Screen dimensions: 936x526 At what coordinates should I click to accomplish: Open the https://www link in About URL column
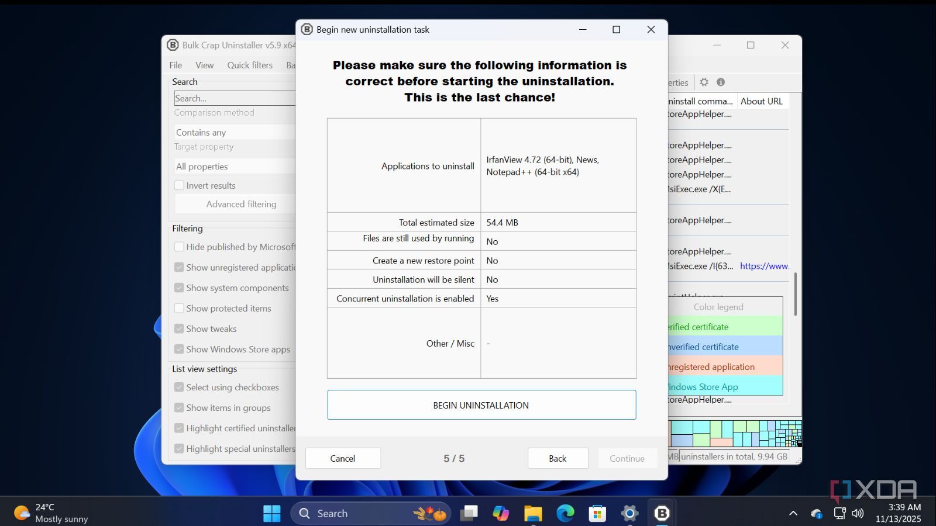pyautogui.click(x=764, y=266)
